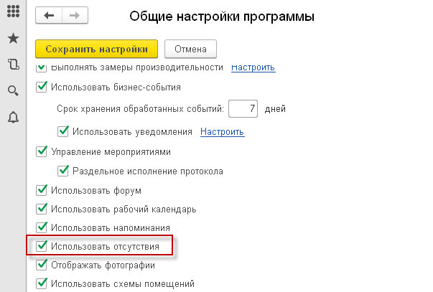Open the sections menu grid icon

click(13, 14)
